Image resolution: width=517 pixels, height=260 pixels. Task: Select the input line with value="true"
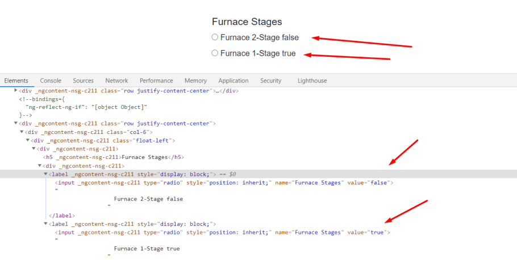click(223, 232)
